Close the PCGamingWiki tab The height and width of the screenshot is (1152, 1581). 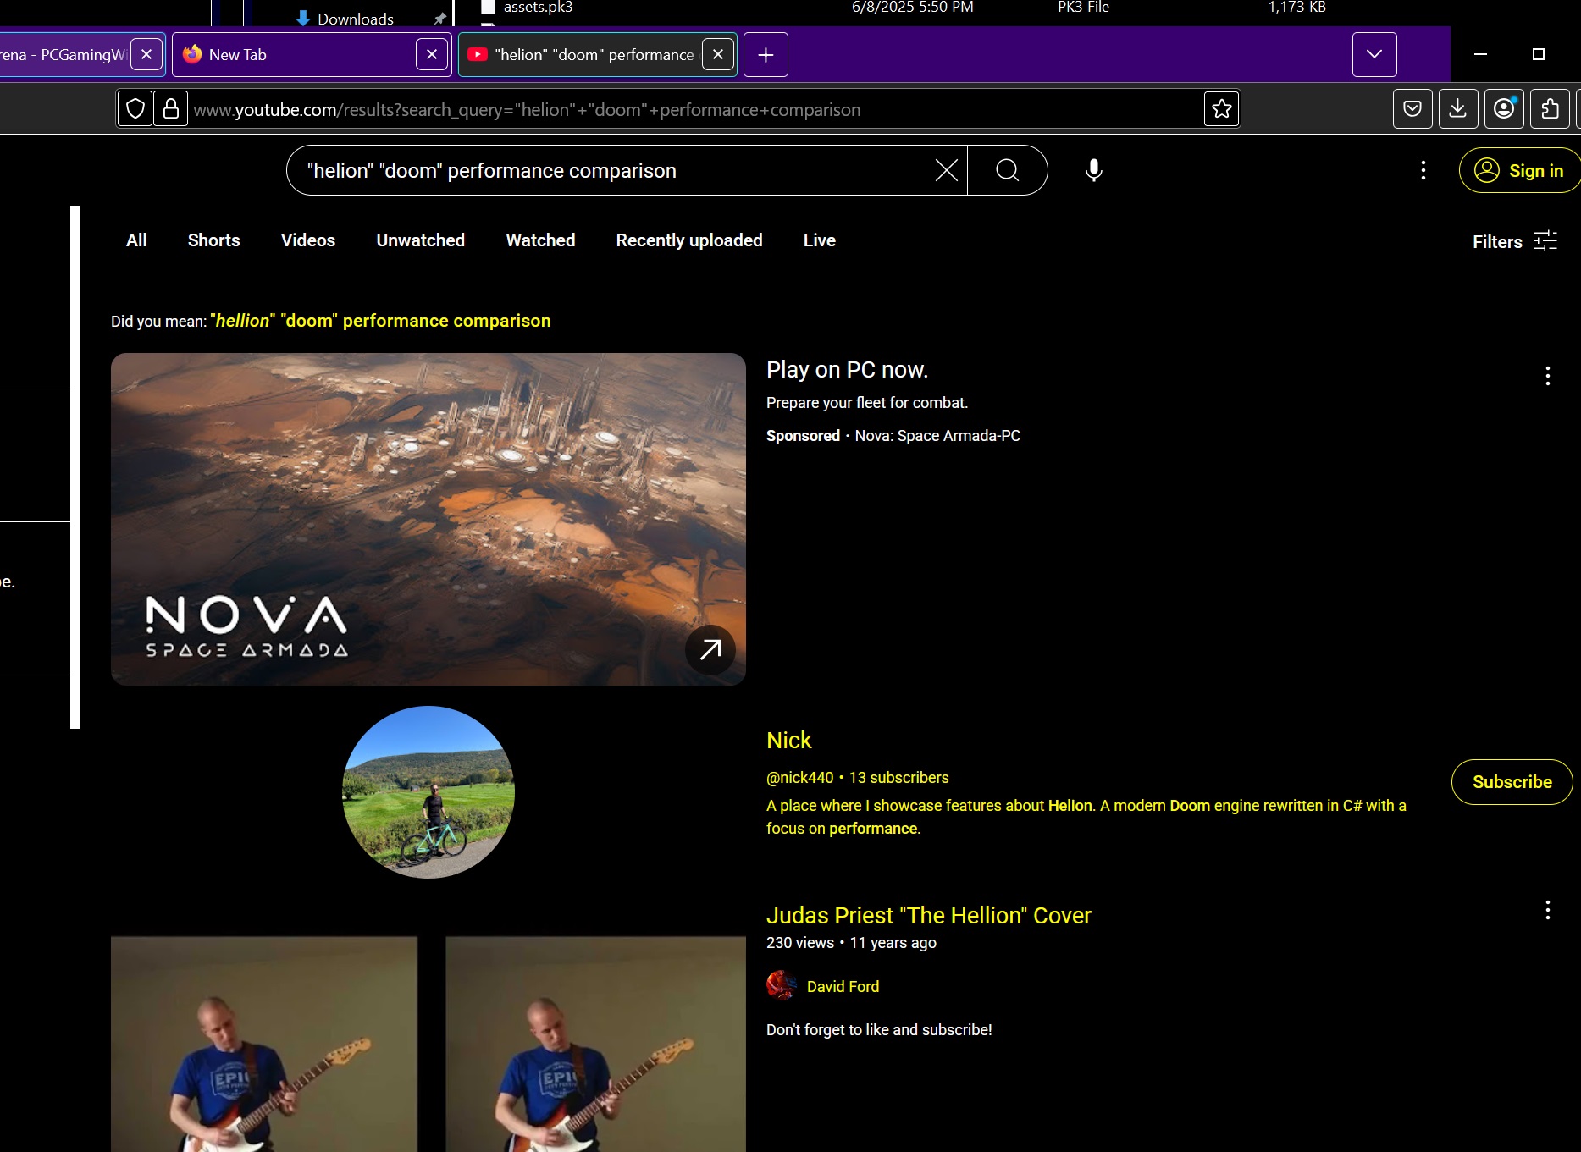pos(146,54)
